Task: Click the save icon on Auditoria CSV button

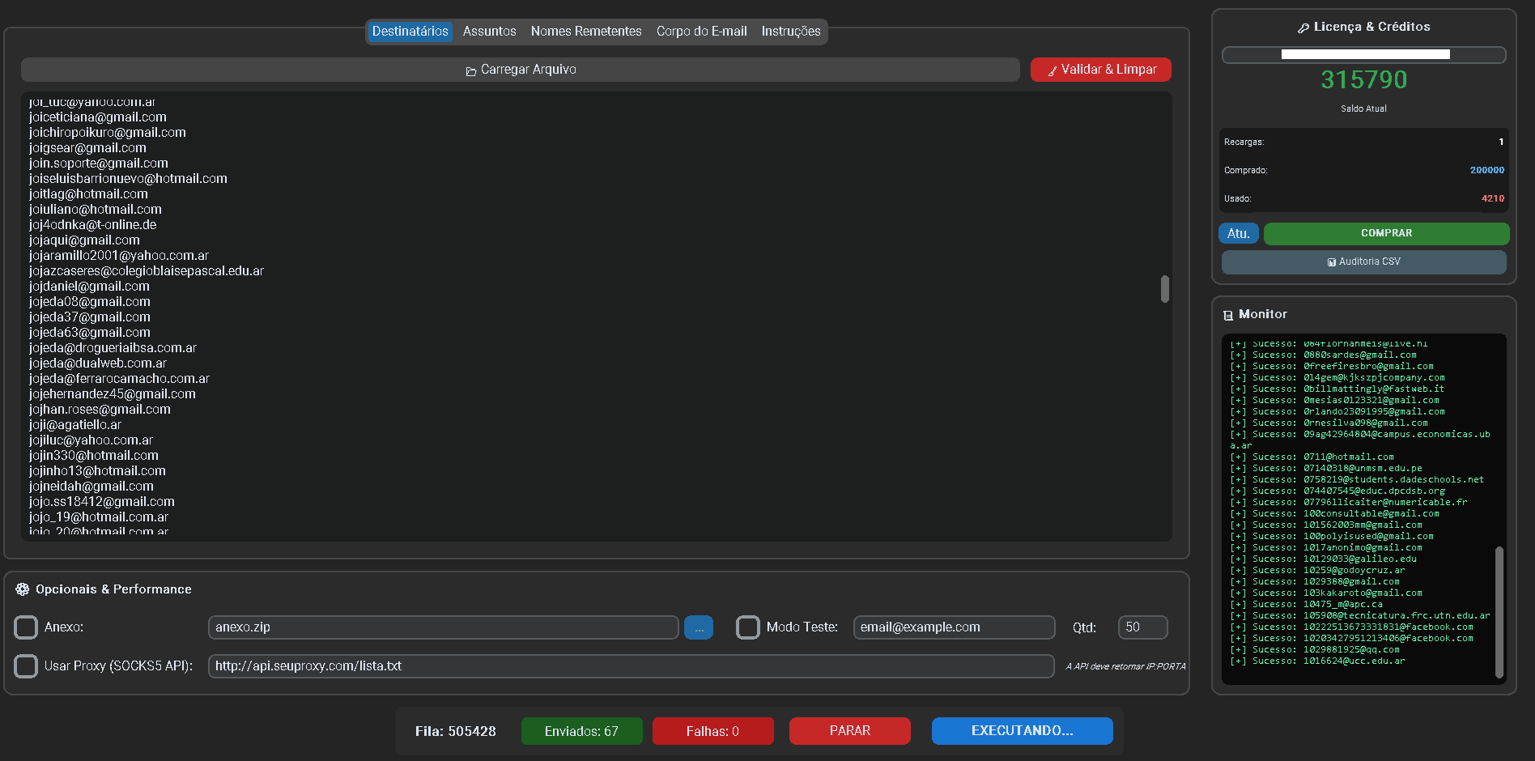Action: point(1331,261)
